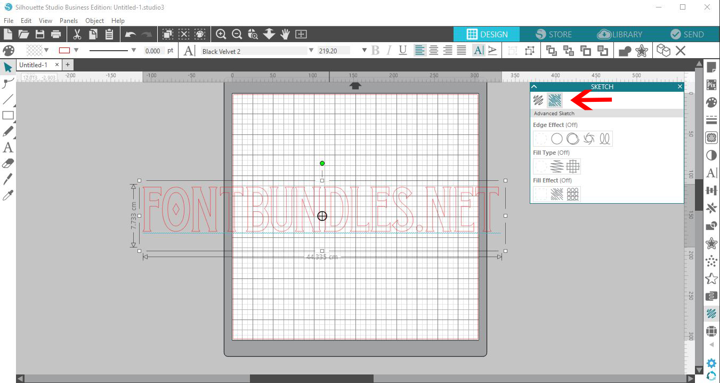Toggle underline text formatting
This screenshot has width=720, height=383.
403,51
